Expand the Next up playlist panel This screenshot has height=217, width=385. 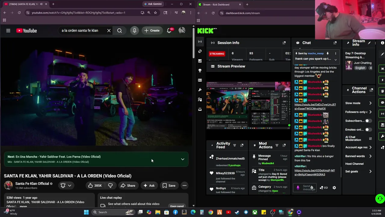pyautogui.click(x=183, y=159)
